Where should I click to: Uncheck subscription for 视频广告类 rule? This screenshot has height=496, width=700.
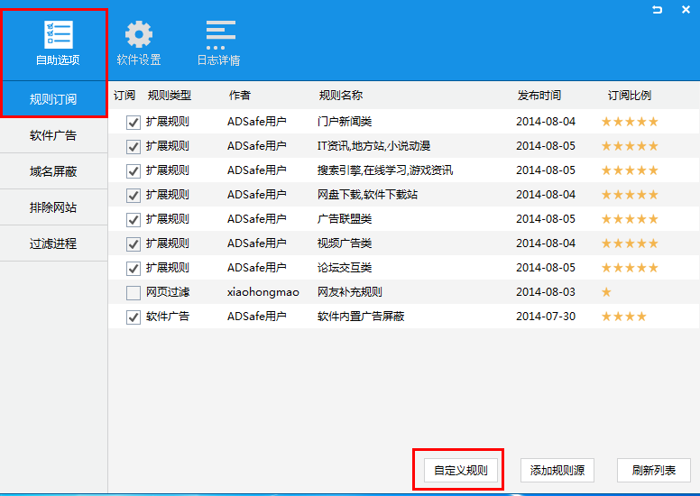tap(134, 243)
